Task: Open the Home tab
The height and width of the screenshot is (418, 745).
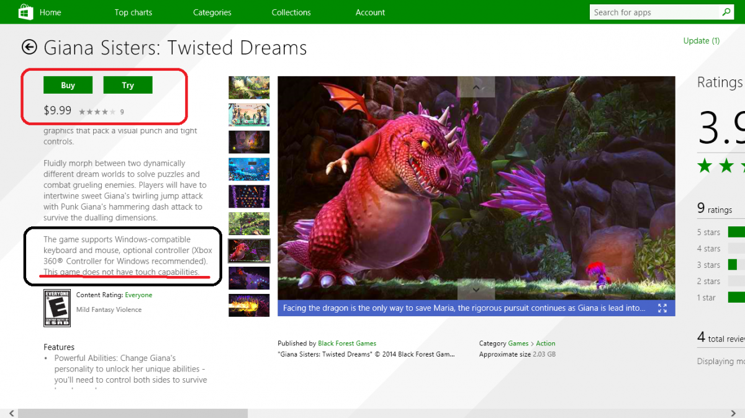Action: 50,12
